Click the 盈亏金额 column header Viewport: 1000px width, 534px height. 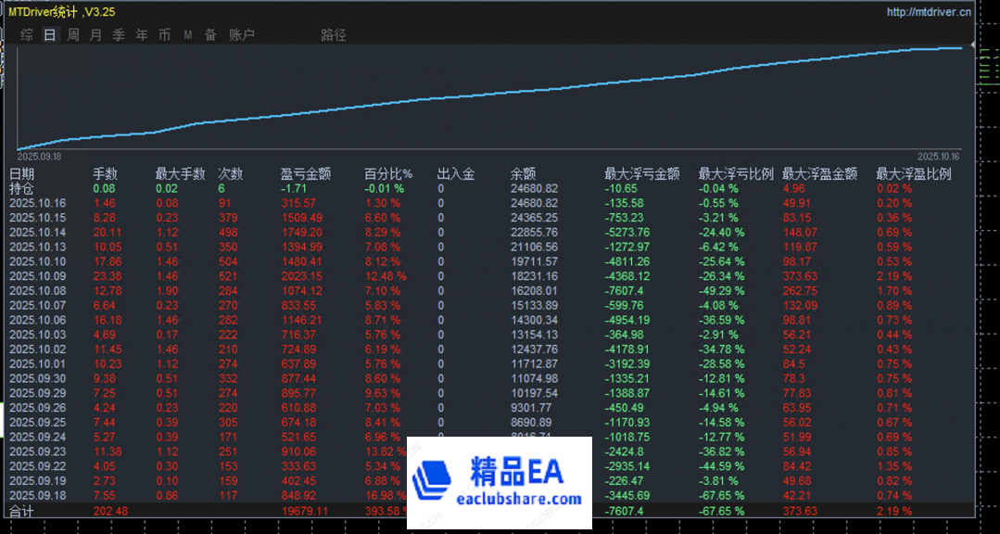coord(305,173)
